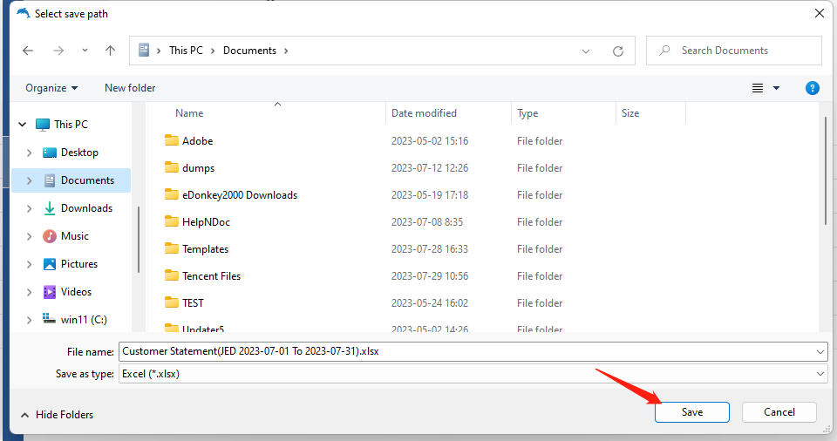837x441 pixels.
Task: Click the Forward navigation arrow
Action: click(x=58, y=51)
